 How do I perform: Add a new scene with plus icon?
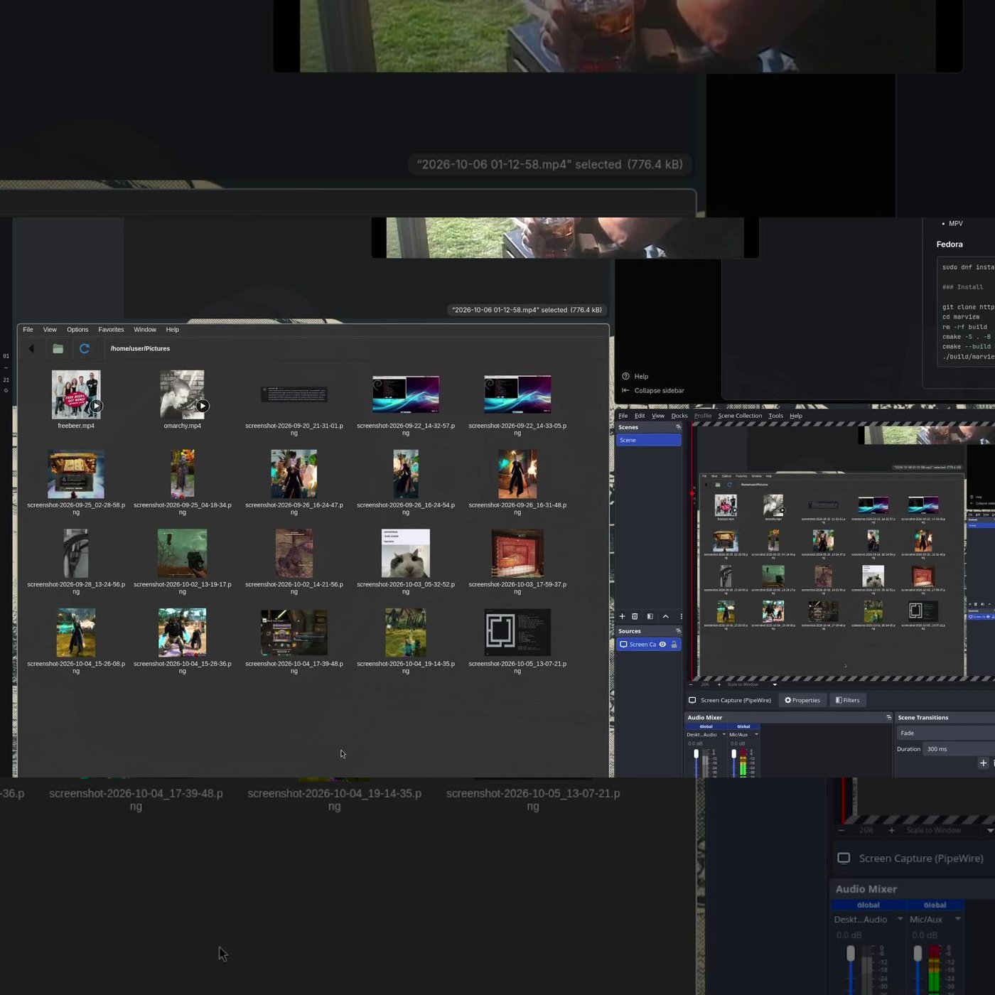pos(622,616)
